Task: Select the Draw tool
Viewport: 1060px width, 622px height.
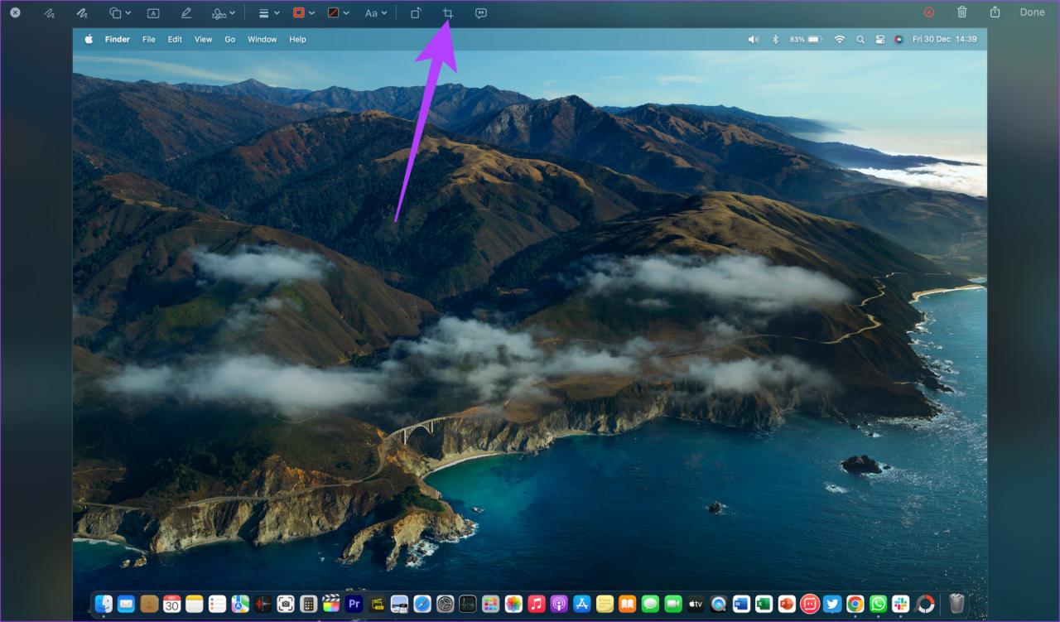Action: pos(82,13)
